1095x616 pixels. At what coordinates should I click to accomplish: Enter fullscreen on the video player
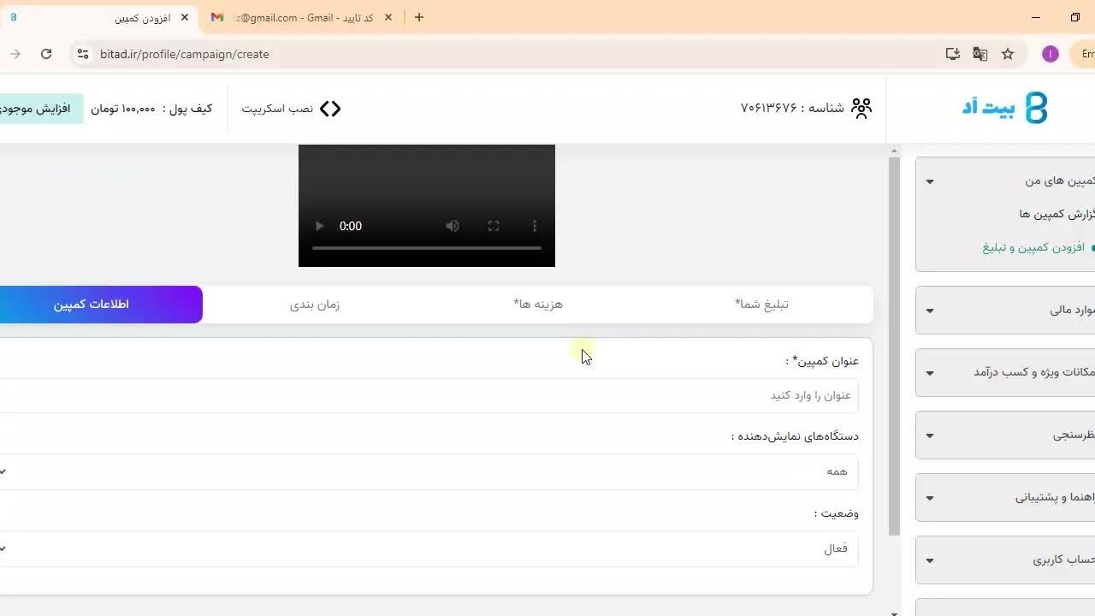[x=494, y=226]
